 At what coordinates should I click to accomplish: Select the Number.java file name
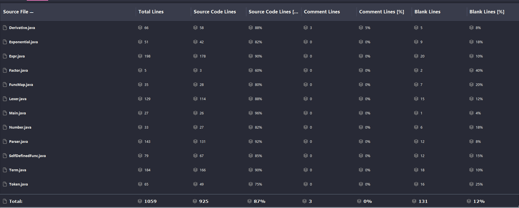coord(20,127)
